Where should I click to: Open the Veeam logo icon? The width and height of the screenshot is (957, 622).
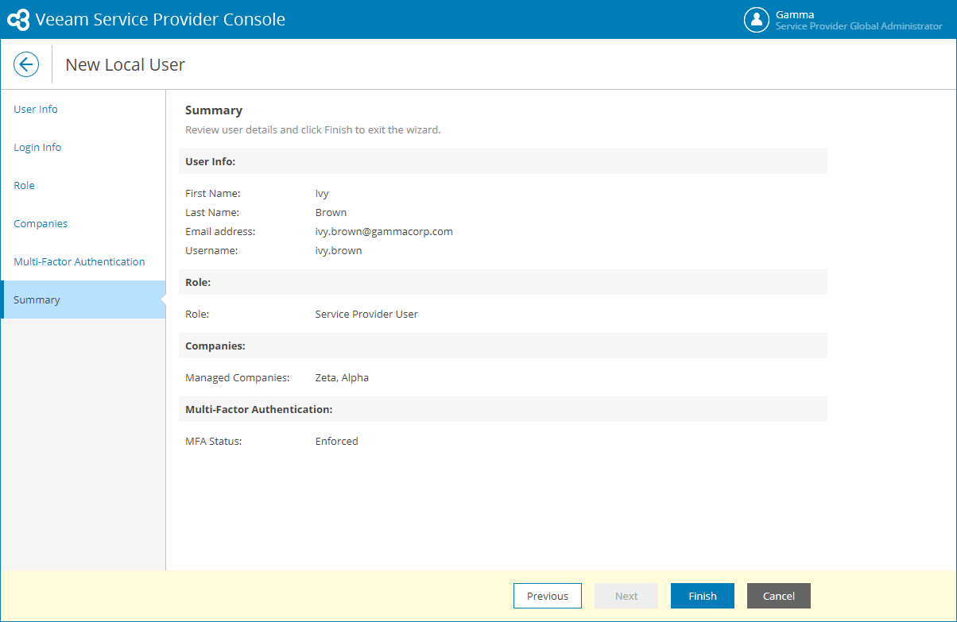click(18, 20)
